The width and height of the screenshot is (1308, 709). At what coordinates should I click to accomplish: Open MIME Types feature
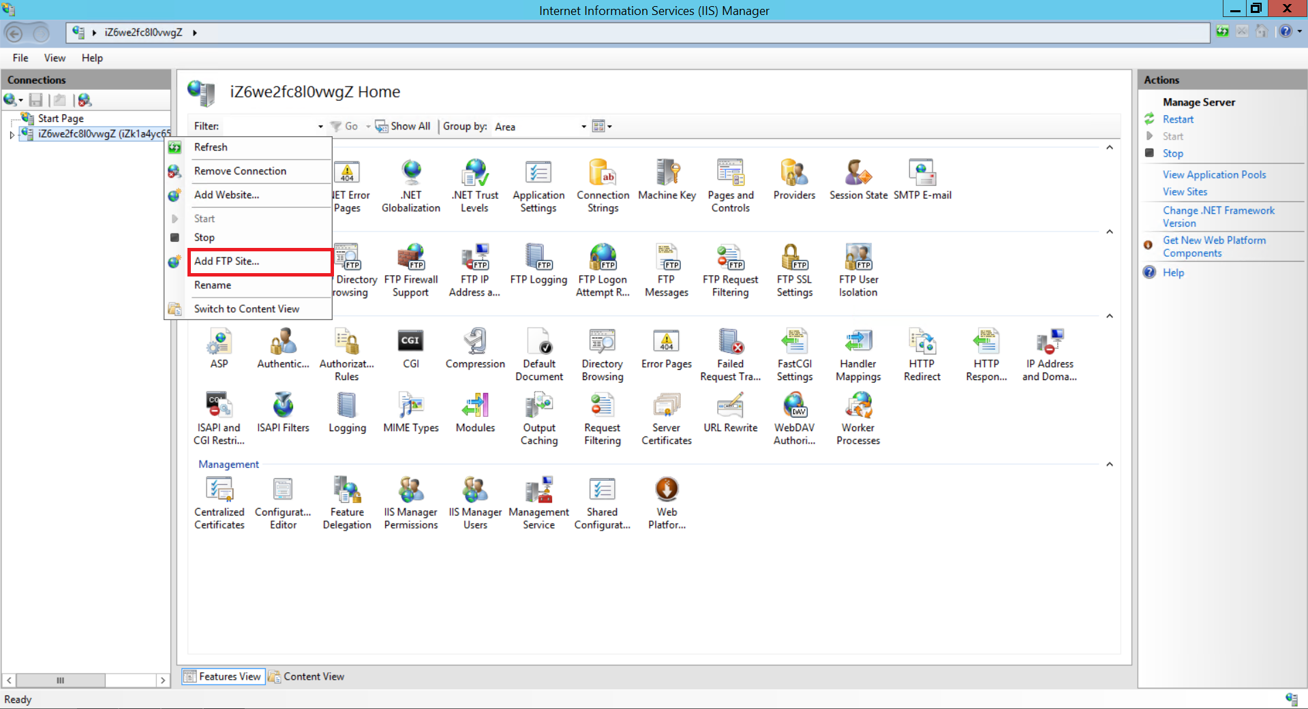coord(411,412)
